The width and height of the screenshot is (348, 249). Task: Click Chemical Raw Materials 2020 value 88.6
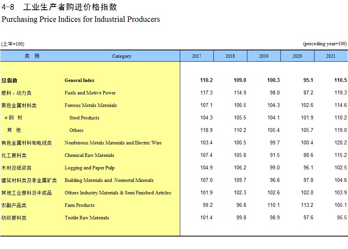click(308, 155)
